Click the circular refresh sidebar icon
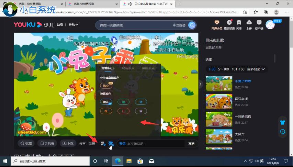The width and height of the screenshot is (293, 167). coord(283,132)
